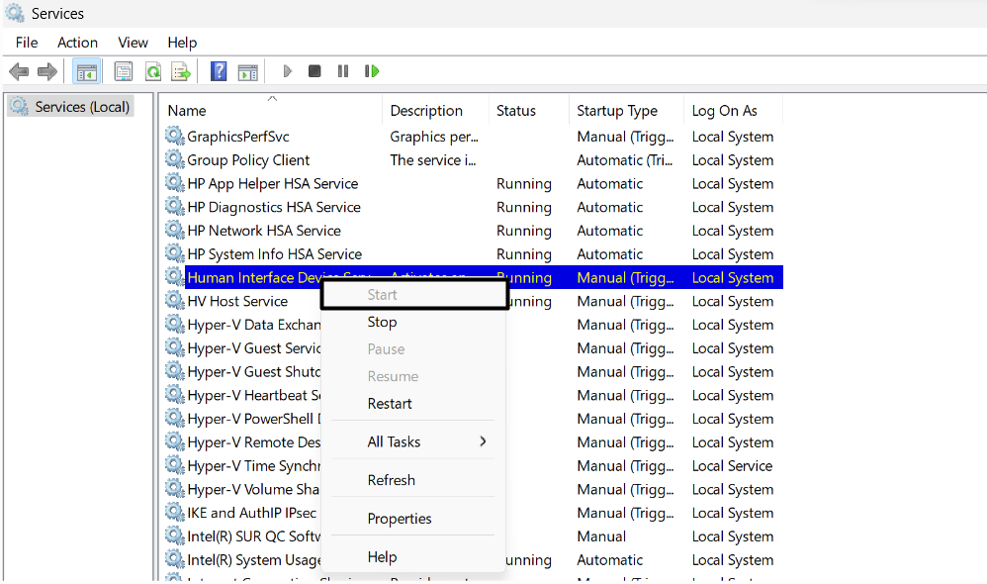The image size is (987, 584).
Task: Click the Back arrow in toolbar
Action: pyautogui.click(x=19, y=71)
